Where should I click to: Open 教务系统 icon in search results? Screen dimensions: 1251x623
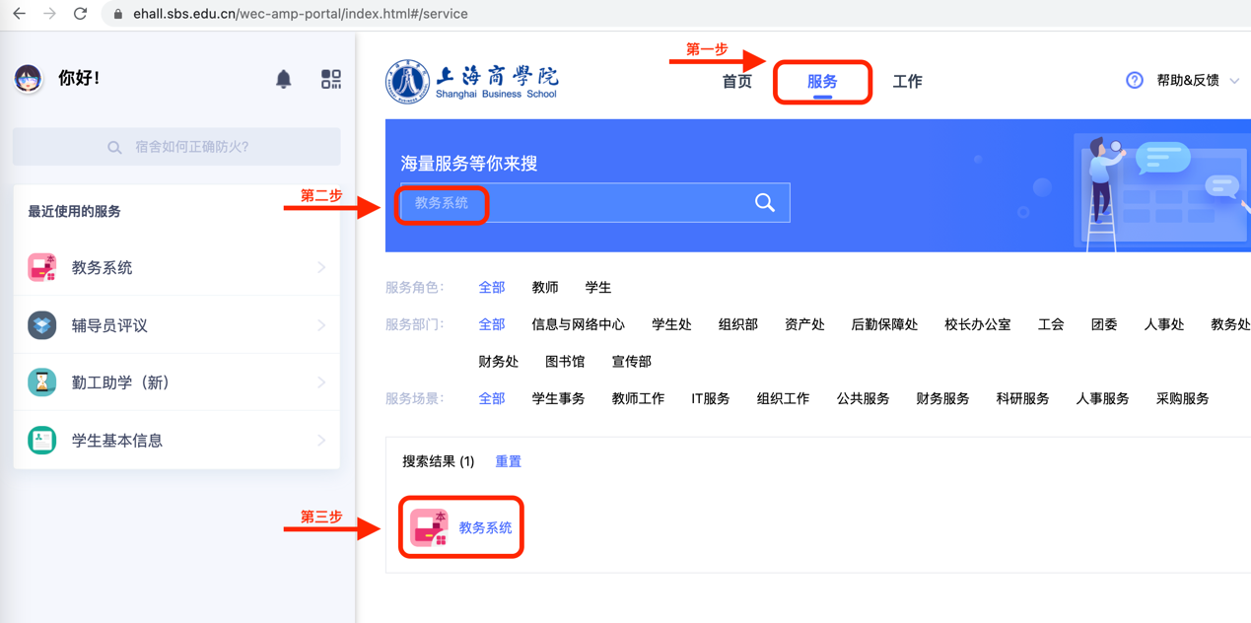(429, 527)
